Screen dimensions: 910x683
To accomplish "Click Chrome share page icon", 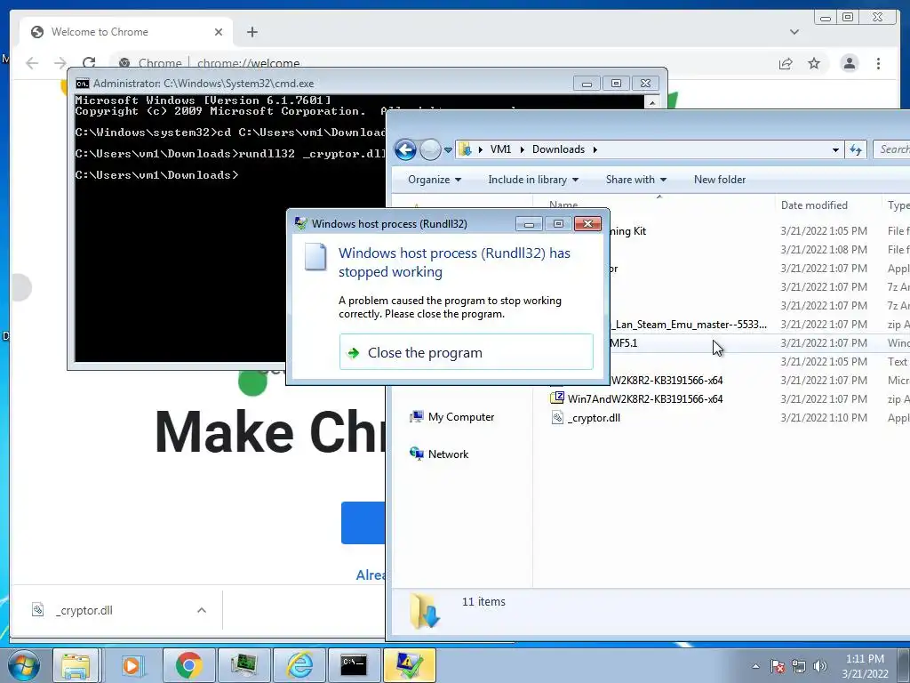I will (x=786, y=63).
